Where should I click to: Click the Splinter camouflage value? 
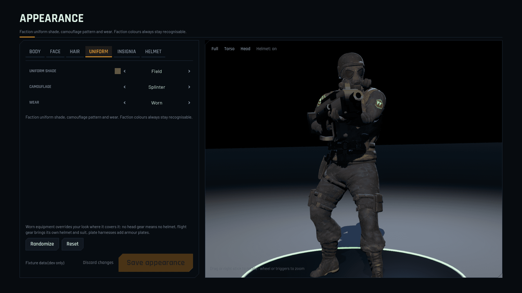coord(157,87)
